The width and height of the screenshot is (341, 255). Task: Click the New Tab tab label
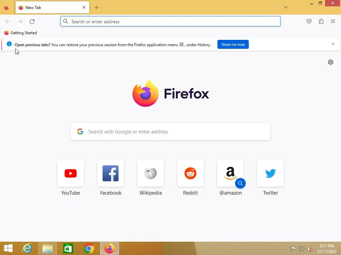33,8
